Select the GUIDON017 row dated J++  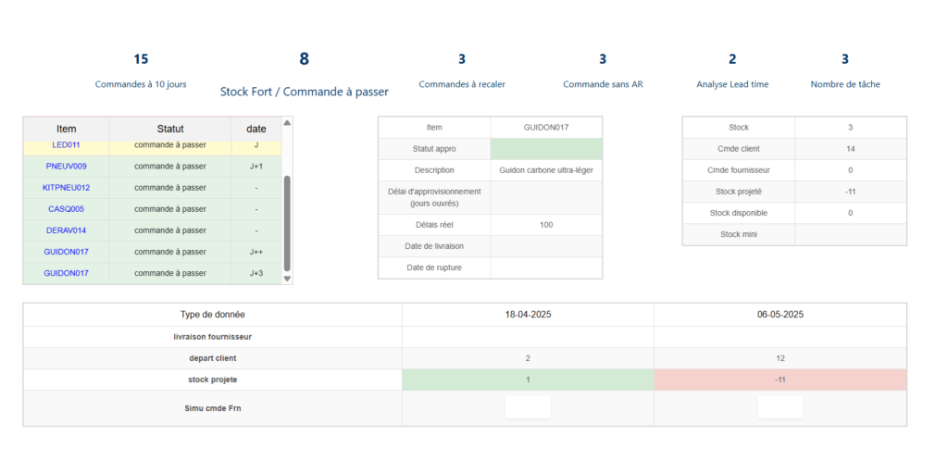coord(67,252)
